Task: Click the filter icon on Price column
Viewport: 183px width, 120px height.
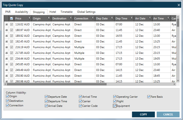Action: [x=29, y=18]
